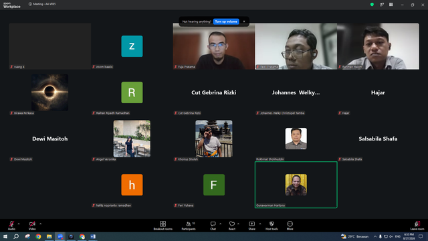The height and width of the screenshot is (241, 428).
Task: Click the Johannes Welky participant tile
Action: click(296, 92)
